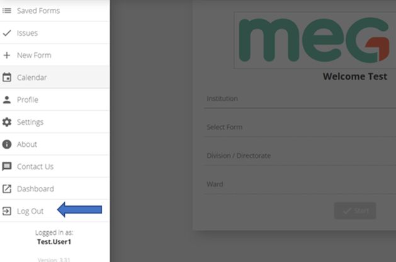Image resolution: width=396 pixels, height=262 pixels.
Task: Click the Log Out exit icon
Action: 7,211
